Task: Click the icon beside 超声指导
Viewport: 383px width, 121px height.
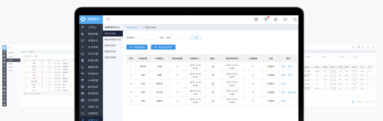Action: 82,87
